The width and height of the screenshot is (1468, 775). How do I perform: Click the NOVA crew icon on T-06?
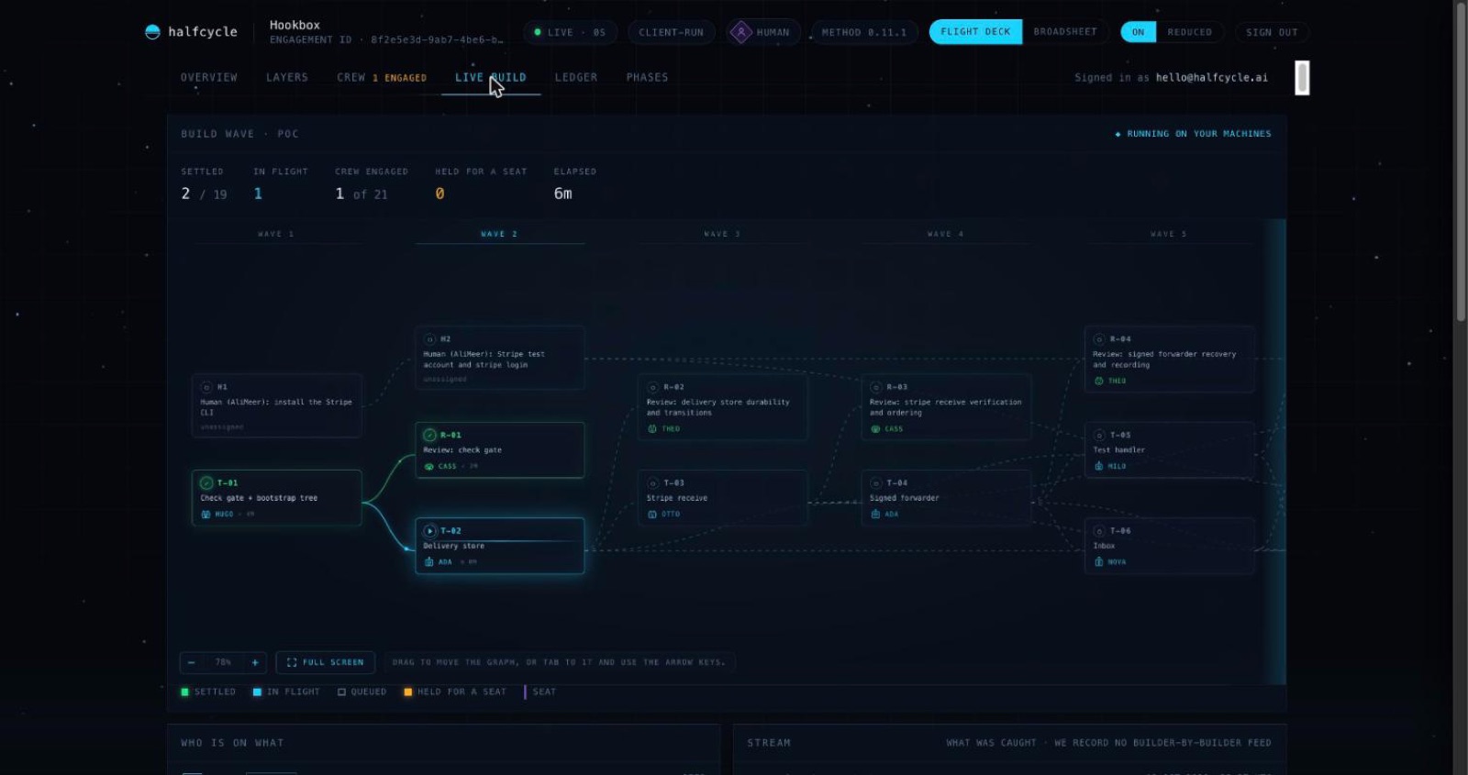pos(1098,561)
